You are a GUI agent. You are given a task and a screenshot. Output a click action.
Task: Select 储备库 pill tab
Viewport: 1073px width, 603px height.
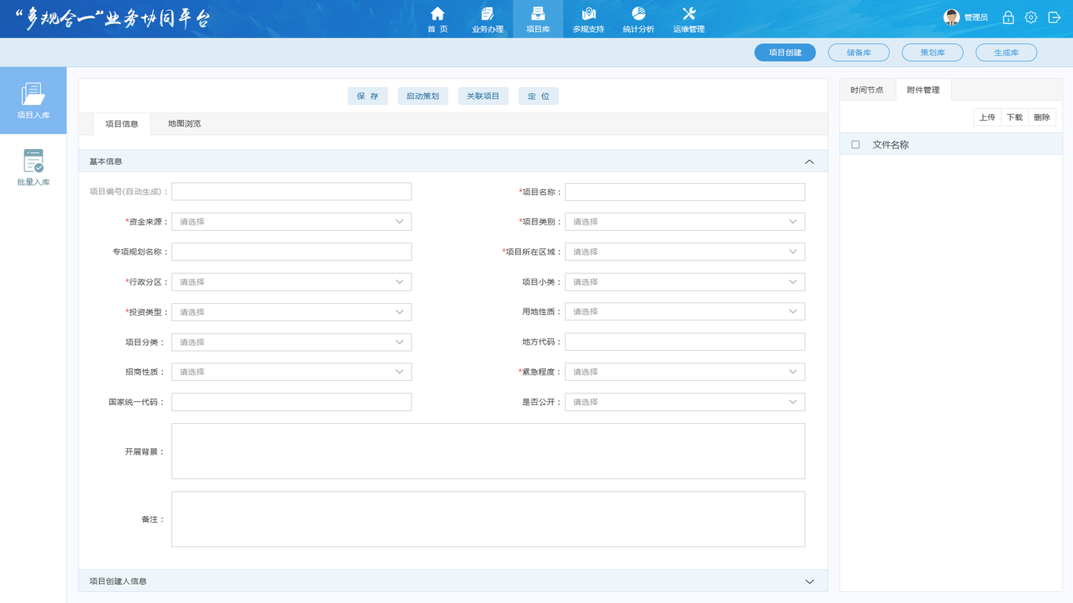(x=859, y=53)
